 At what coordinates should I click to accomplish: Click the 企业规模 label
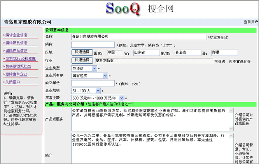[x=52, y=90]
